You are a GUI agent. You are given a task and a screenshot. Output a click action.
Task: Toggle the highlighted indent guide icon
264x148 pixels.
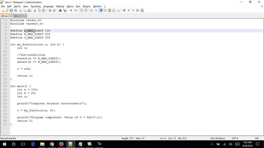pyautogui.click(x=101, y=10)
